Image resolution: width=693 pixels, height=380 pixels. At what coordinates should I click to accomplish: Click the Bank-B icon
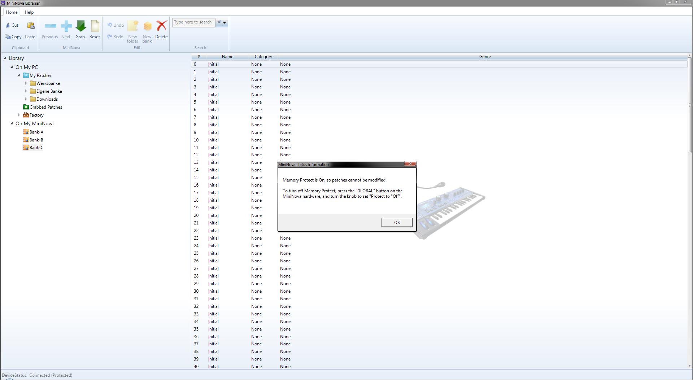point(26,140)
